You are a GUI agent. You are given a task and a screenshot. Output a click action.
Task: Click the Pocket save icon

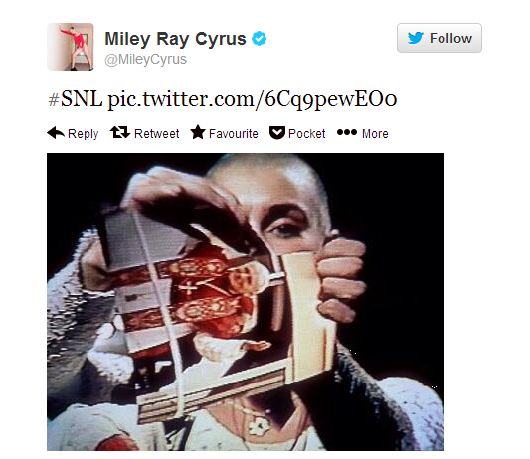(x=277, y=133)
